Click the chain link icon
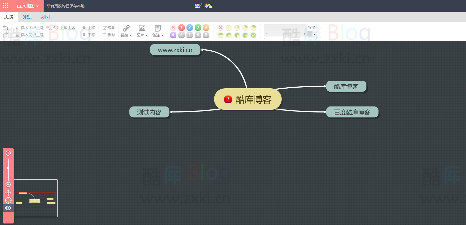 pyautogui.click(x=126, y=28)
